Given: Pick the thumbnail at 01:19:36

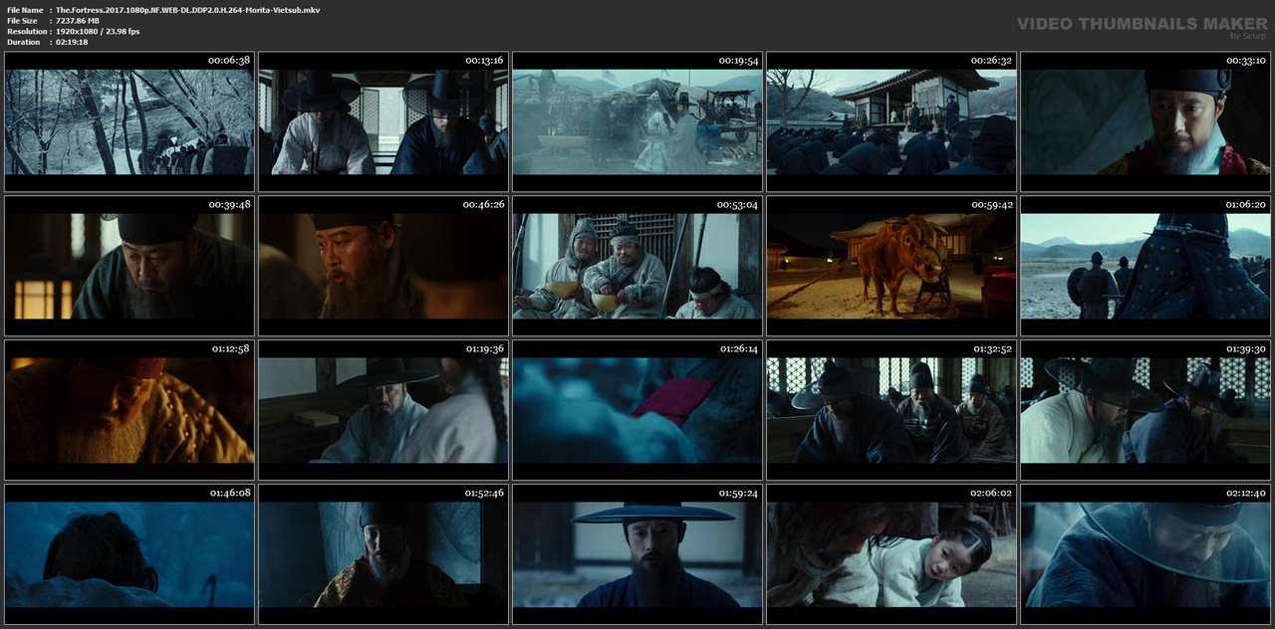Looking at the screenshot, I should tap(383, 410).
